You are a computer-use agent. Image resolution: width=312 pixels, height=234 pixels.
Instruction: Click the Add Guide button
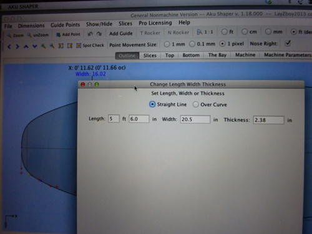point(121,33)
